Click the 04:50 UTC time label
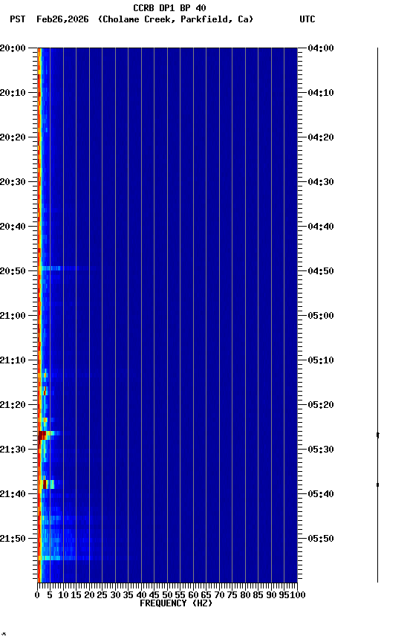Screen dimensions: 410x642 click(321, 271)
